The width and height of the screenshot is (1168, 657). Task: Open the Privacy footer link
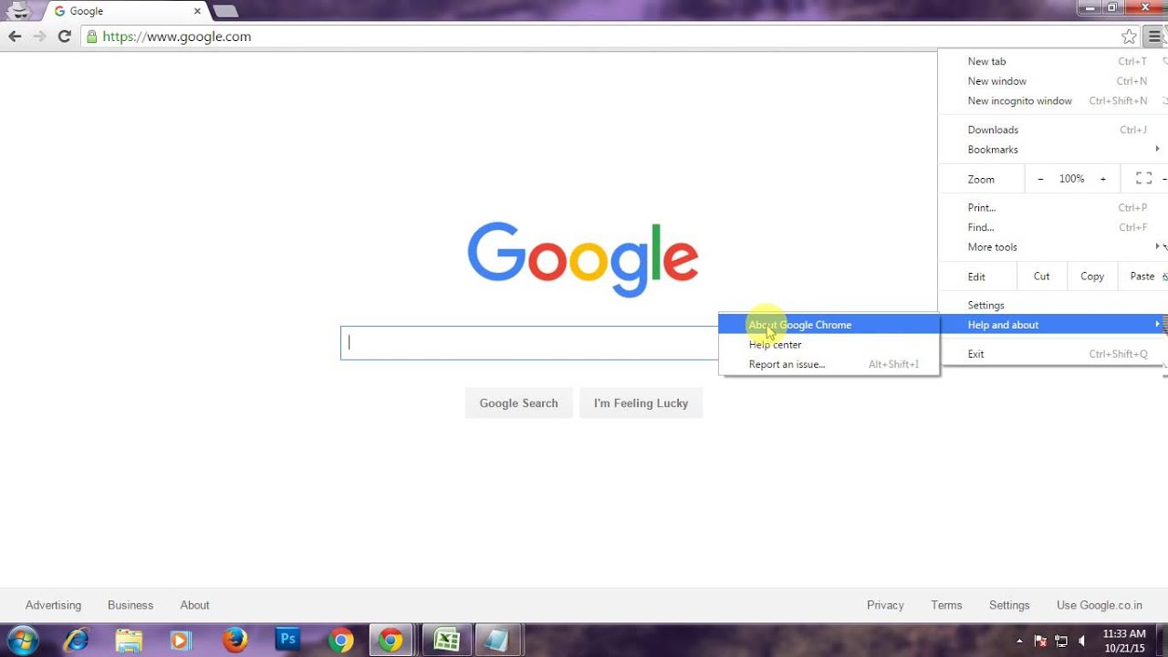pyautogui.click(x=885, y=605)
